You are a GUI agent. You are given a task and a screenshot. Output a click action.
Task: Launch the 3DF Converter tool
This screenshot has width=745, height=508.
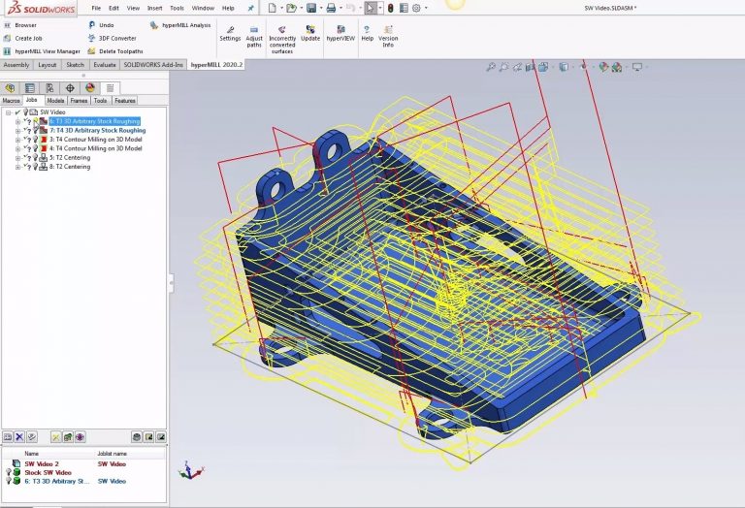(x=116, y=38)
